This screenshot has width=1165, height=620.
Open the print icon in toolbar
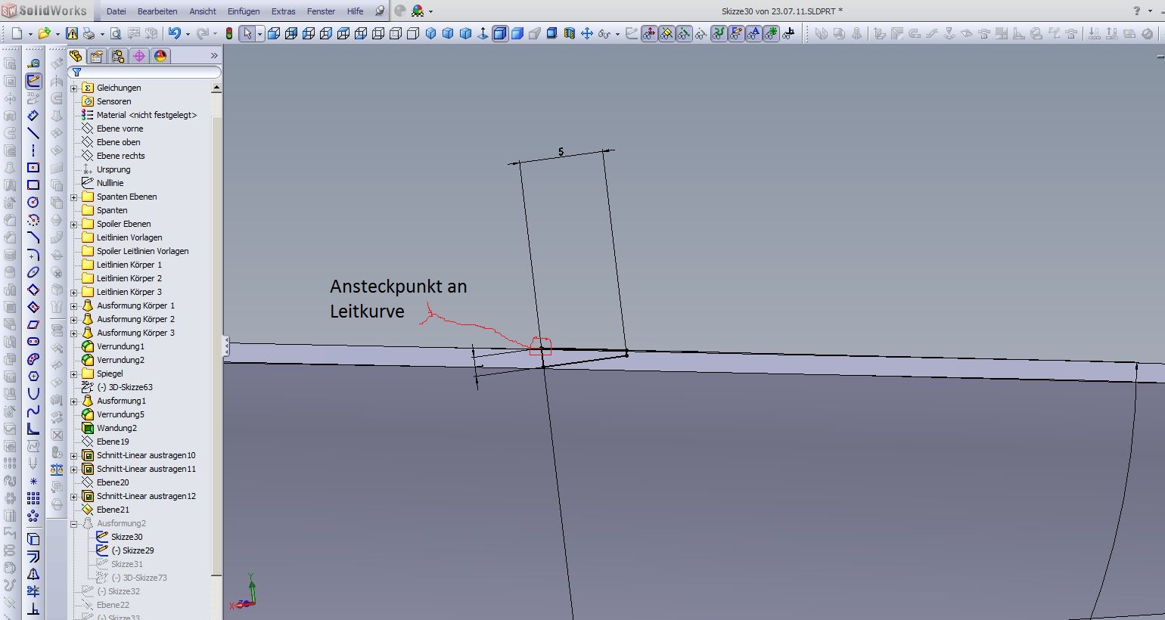[89, 33]
